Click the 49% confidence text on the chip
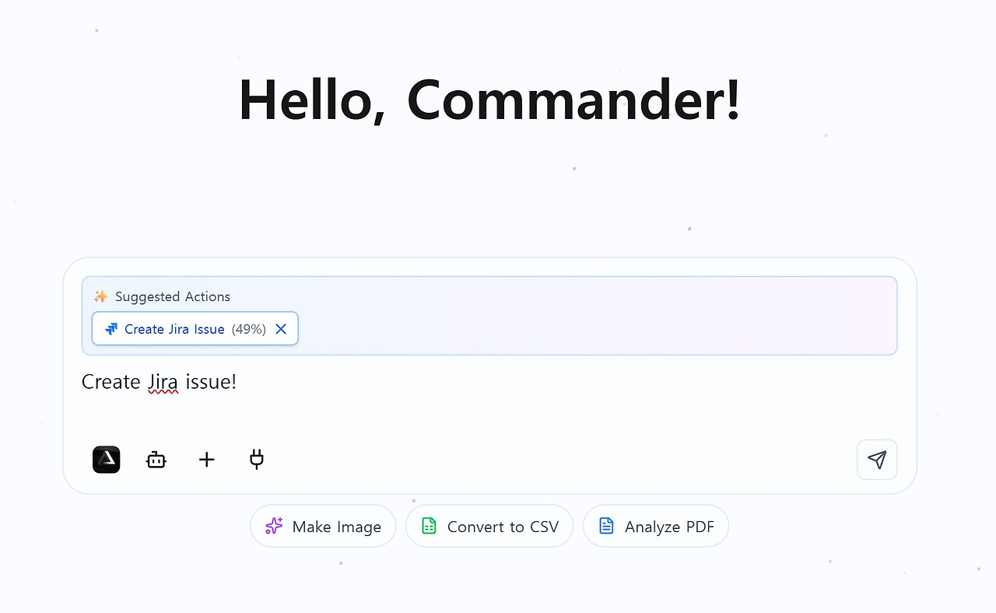 249,329
